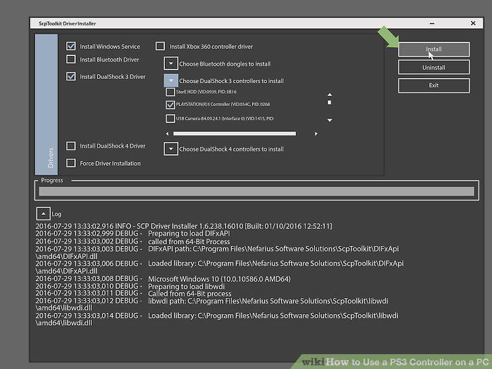Enable Install DualShock 4 Driver checkbox
The image size is (492, 369).
pos(71,145)
